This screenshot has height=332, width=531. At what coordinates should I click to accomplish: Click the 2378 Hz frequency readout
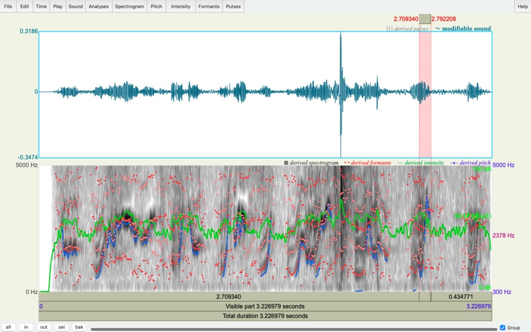pyautogui.click(x=504, y=236)
